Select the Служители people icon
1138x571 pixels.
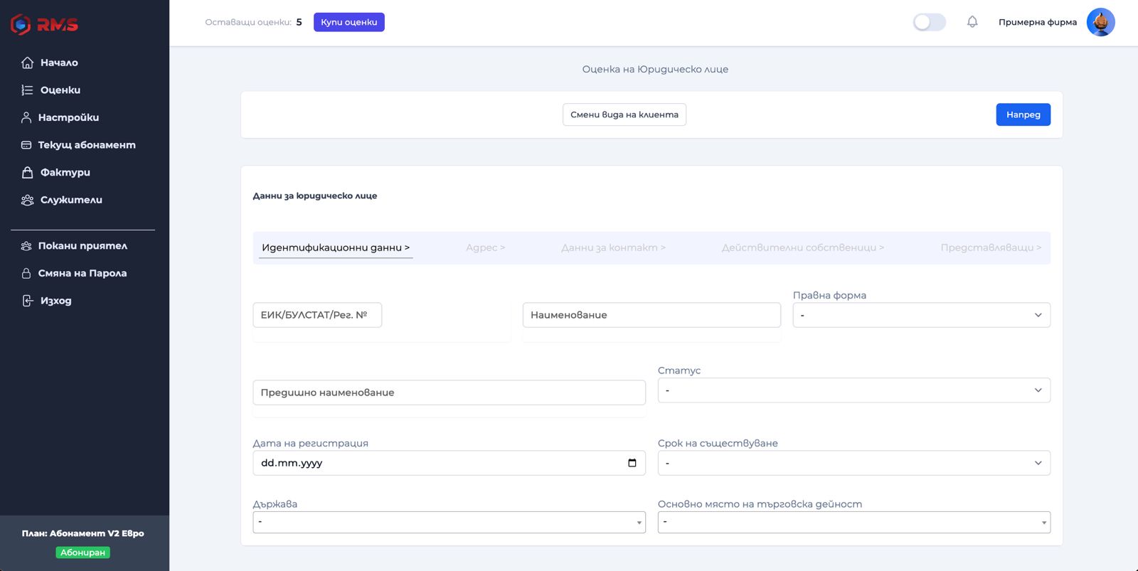click(x=27, y=200)
